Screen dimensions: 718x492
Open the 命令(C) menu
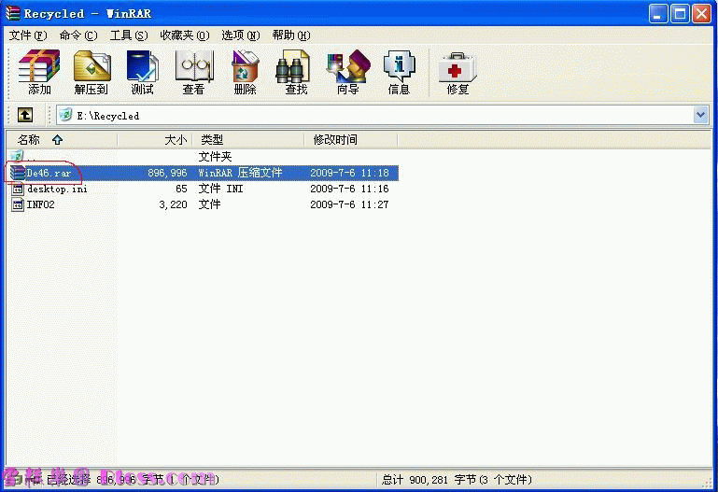pyautogui.click(x=78, y=35)
